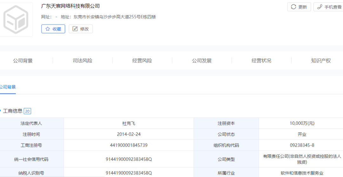The height and width of the screenshot is (177, 343).
Task: Switch to the 司法风险 category
Action: (83, 60)
